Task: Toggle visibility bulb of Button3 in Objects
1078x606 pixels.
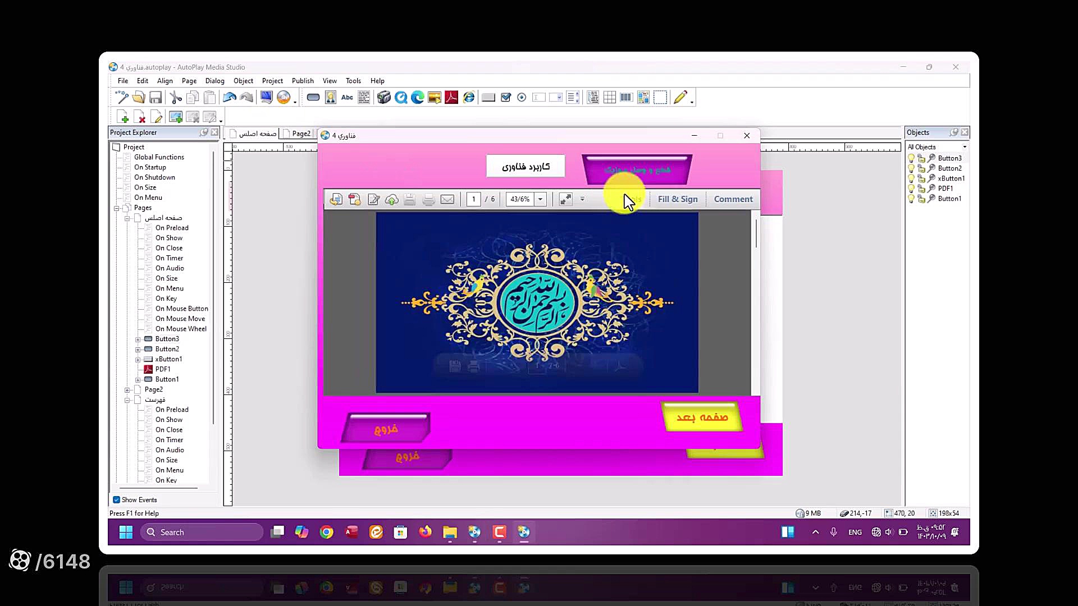Action: pyautogui.click(x=911, y=158)
